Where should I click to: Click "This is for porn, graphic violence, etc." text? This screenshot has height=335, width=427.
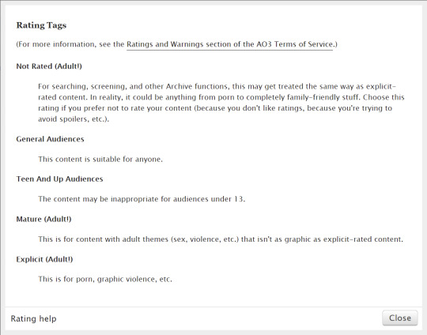[x=105, y=279]
